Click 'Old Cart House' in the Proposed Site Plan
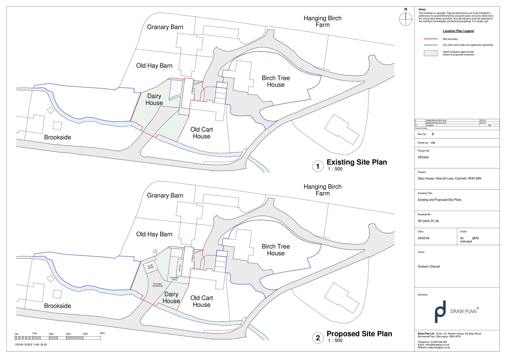 pyautogui.click(x=202, y=301)
